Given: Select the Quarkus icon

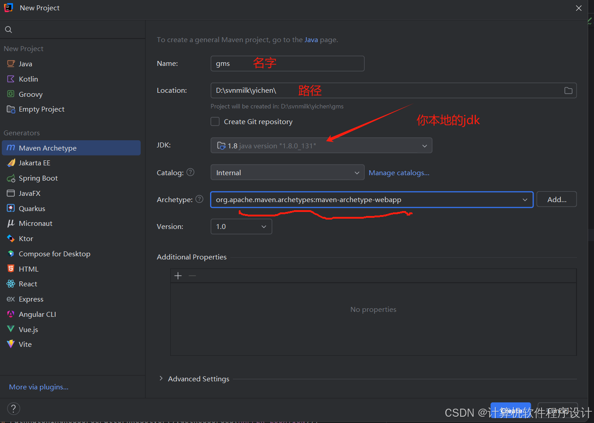Looking at the screenshot, I should (11, 208).
